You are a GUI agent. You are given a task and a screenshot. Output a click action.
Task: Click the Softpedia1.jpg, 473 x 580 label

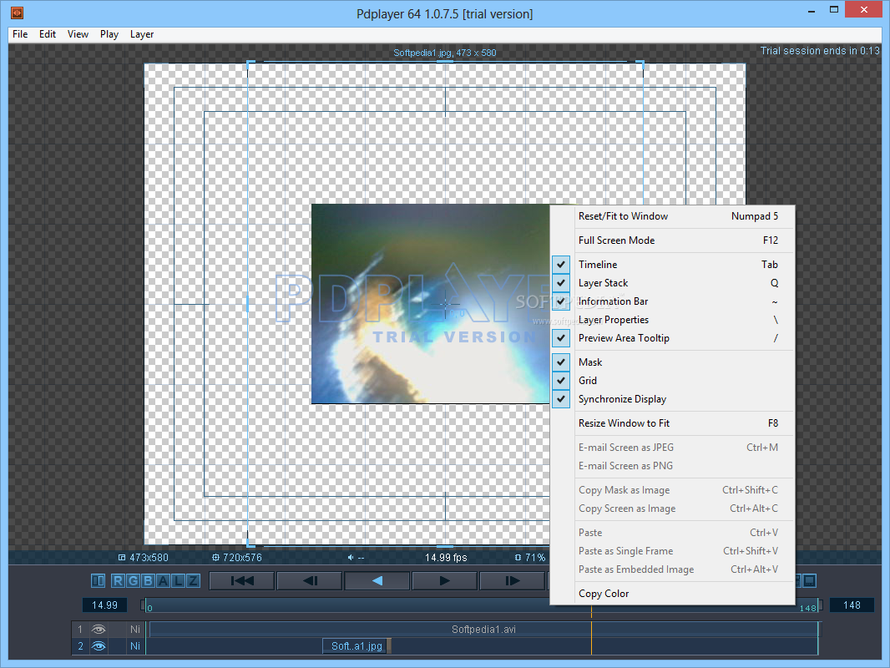(x=445, y=53)
